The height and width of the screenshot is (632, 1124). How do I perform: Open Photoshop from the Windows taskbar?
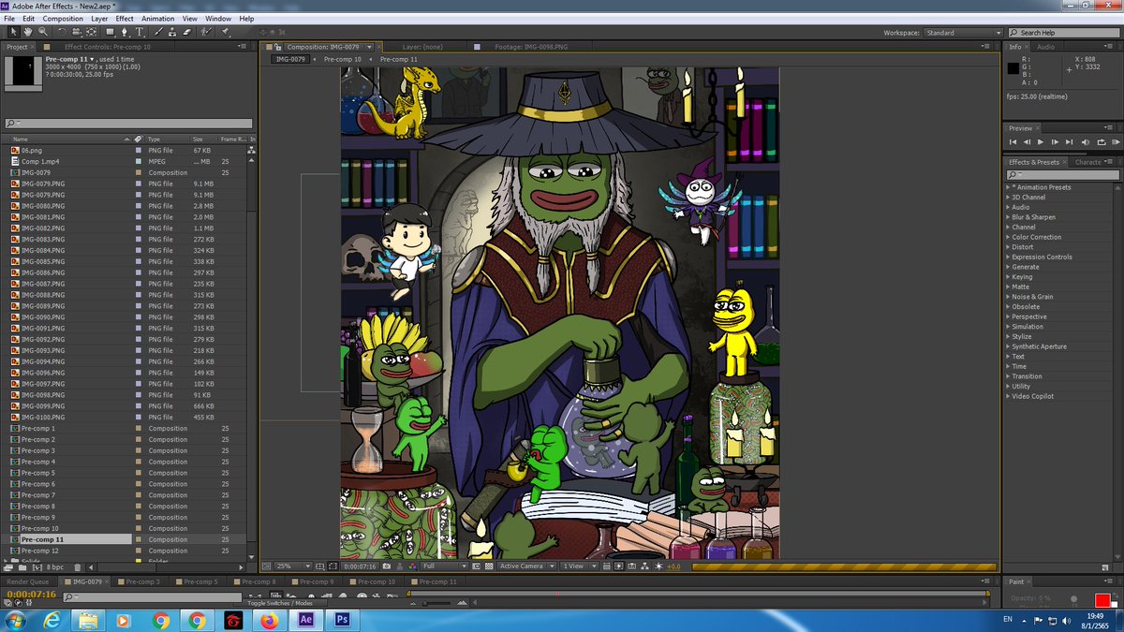pos(343,620)
